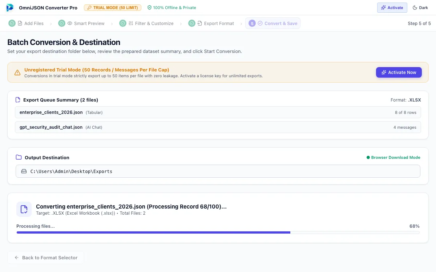Viewport: 436px width, 272px height.
Task: Return to the Export Format step
Action: [215, 23]
